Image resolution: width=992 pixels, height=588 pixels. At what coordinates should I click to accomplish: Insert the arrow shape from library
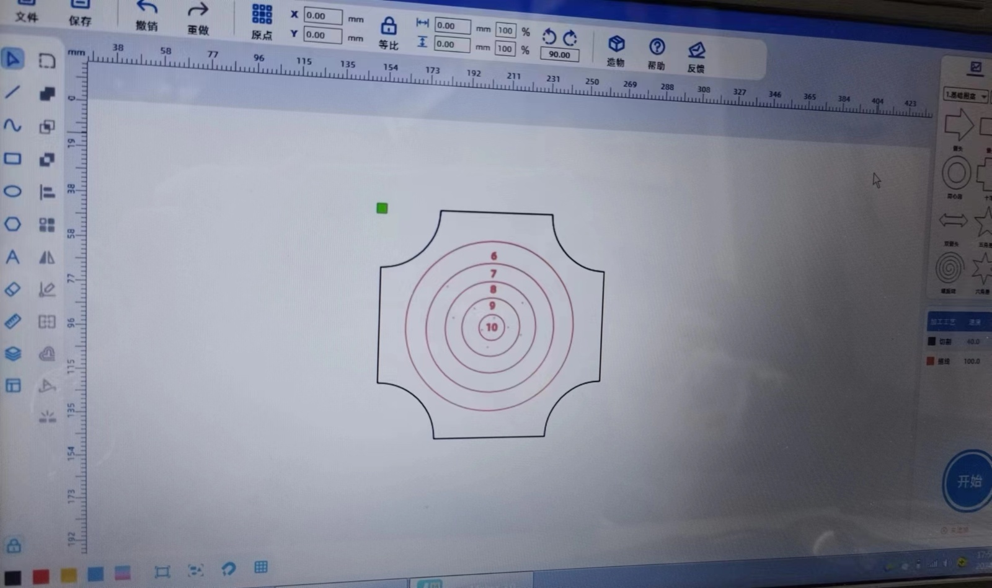(958, 124)
